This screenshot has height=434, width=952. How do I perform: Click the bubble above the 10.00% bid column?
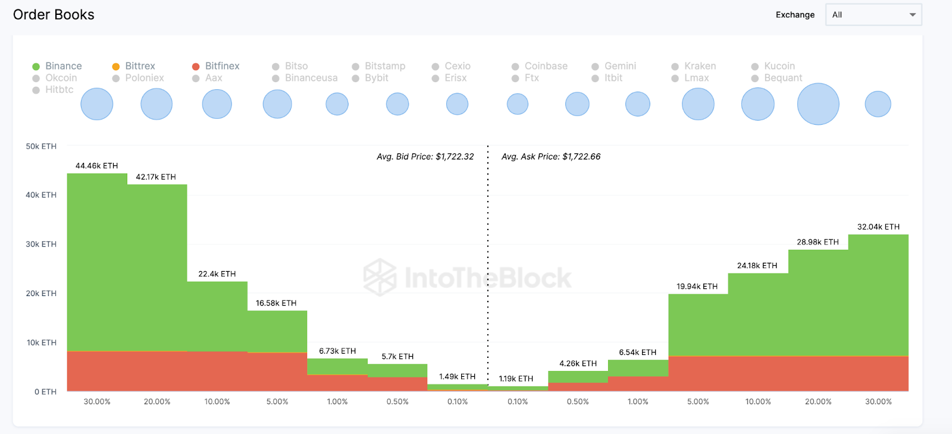point(217,104)
